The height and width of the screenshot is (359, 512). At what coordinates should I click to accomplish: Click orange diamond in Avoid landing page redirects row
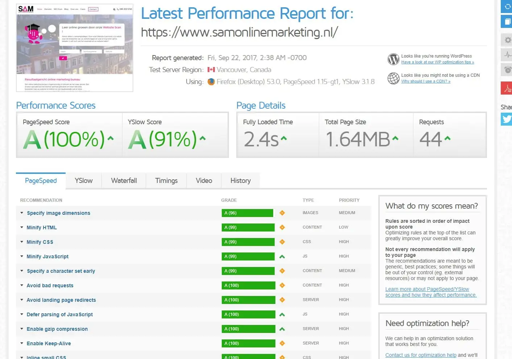(x=282, y=300)
